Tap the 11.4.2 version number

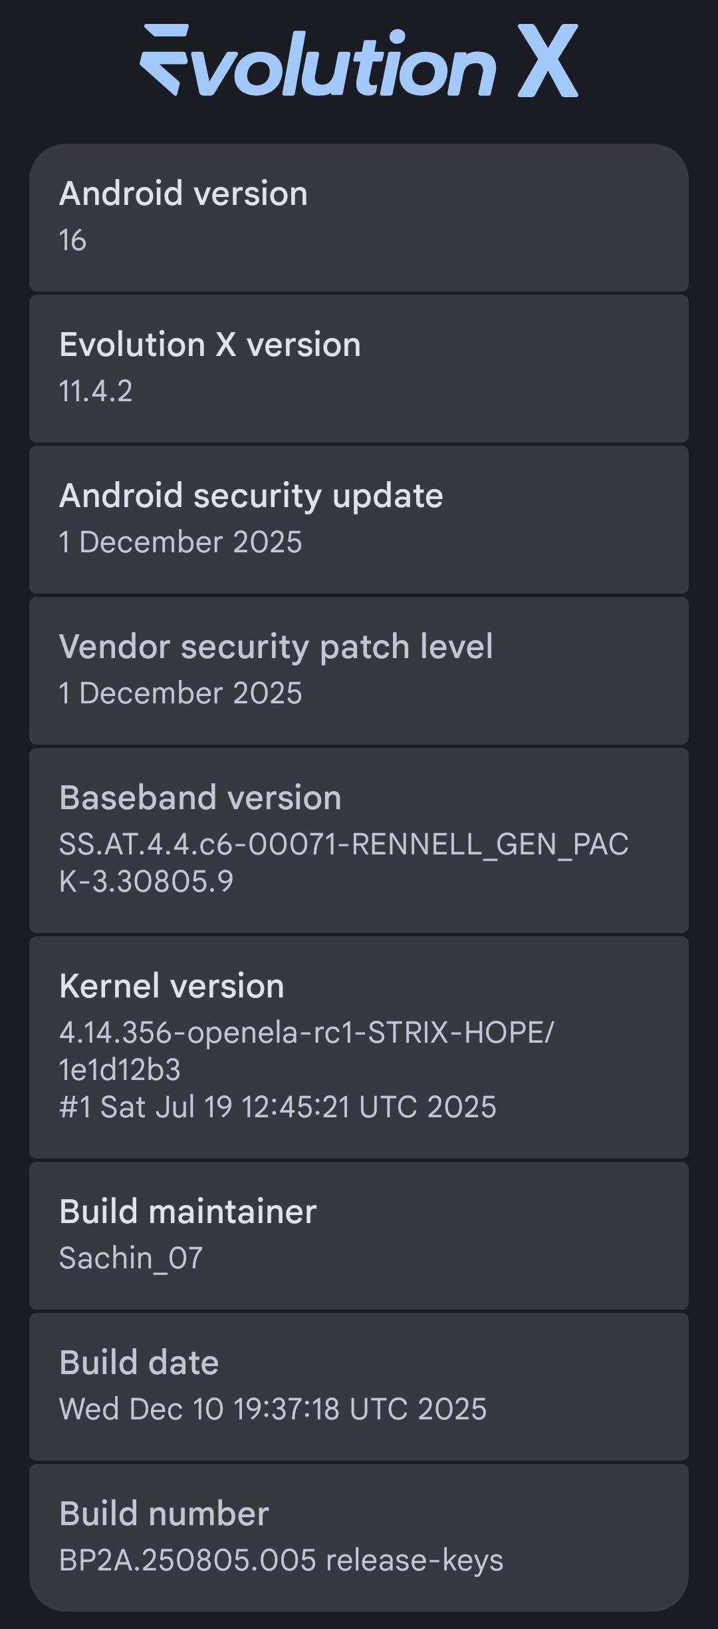(x=96, y=391)
